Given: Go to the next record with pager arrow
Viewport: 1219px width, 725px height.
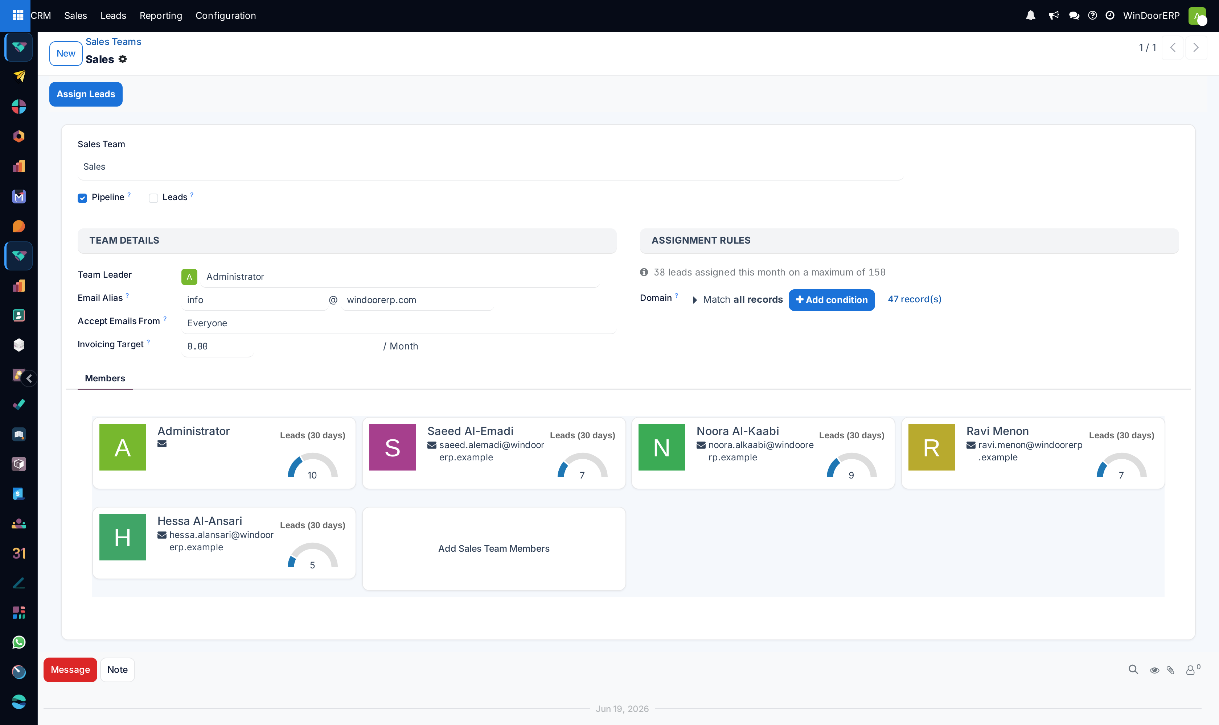Looking at the screenshot, I should pos(1196,47).
